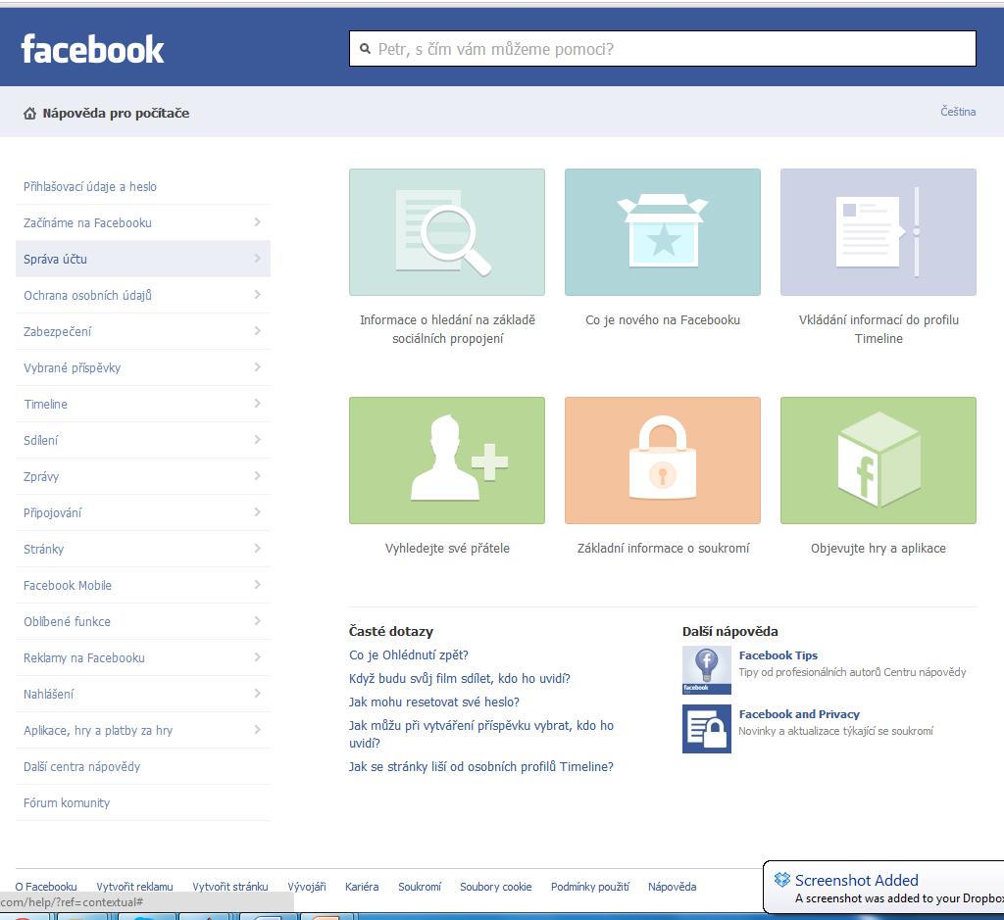Image resolution: width=1004 pixels, height=920 pixels.
Task: Expand the Zprávy chevron
Action: coord(258,476)
